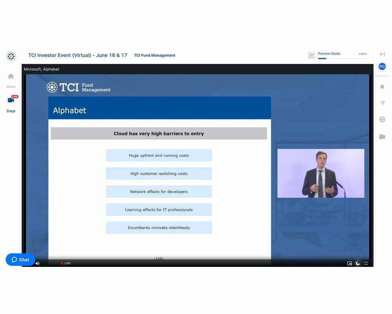
Task: Open the live Stage camera icon
Action: (11, 100)
